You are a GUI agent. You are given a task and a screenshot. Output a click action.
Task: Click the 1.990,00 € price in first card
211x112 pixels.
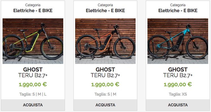point(33,85)
